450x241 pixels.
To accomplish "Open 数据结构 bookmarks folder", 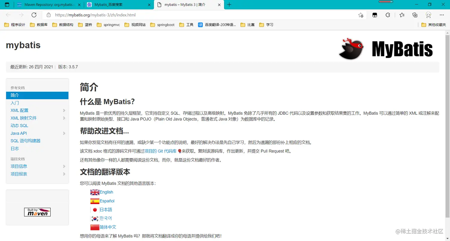I will (x=63, y=25).
